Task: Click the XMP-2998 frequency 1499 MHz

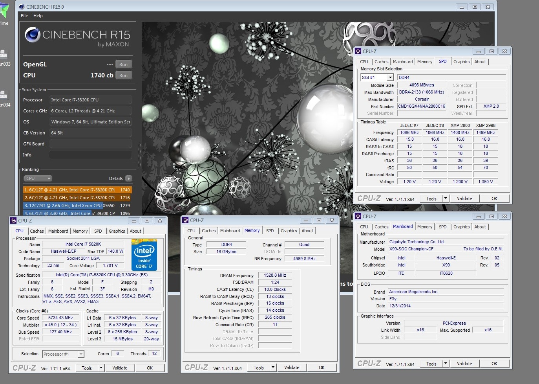Action: click(x=486, y=132)
